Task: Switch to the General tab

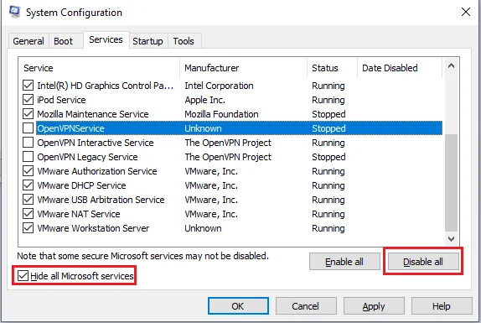Action: click(x=28, y=41)
